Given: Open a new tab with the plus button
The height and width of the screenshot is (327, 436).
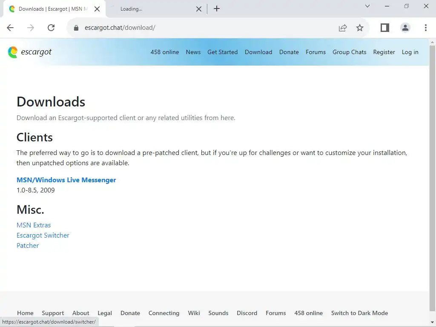Looking at the screenshot, I should 217,9.
